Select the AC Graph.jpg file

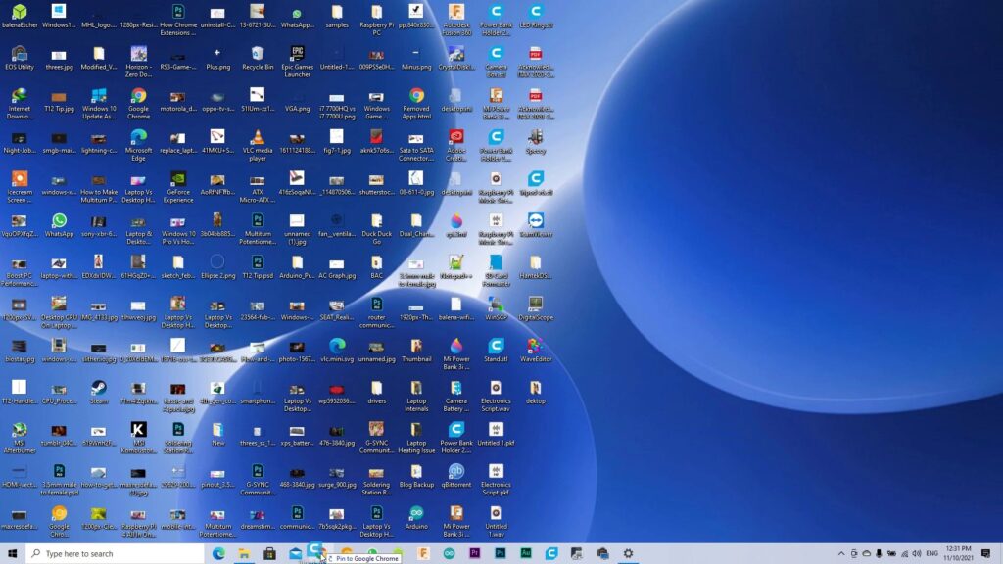tap(337, 267)
